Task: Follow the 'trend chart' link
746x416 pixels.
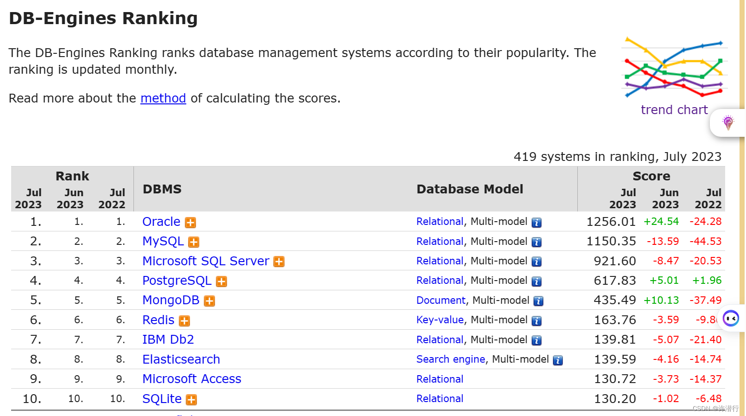Action: [x=674, y=110]
